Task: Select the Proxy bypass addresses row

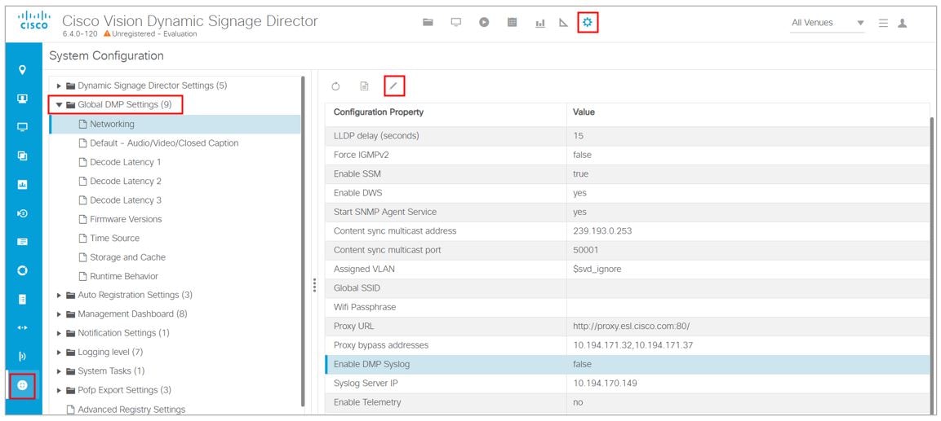Action: (627, 345)
